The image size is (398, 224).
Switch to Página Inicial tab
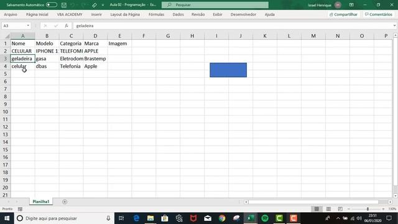37,14
